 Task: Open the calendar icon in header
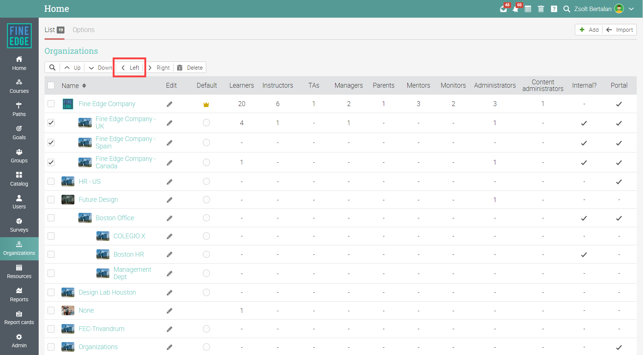pyautogui.click(x=528, y=9)
